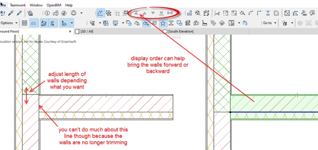The height and width of the screenshot is (150, 318).
Task: Click the I-beam structural icon
Action: pyautogui.click(x=171, y=23)
